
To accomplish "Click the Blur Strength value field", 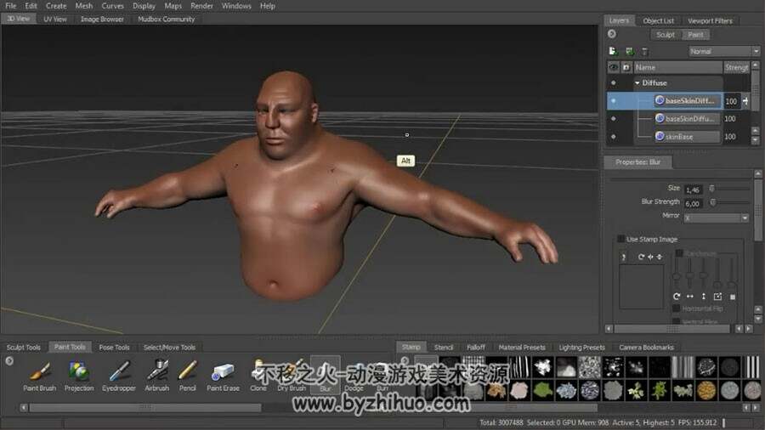I will tap(693, 203).
